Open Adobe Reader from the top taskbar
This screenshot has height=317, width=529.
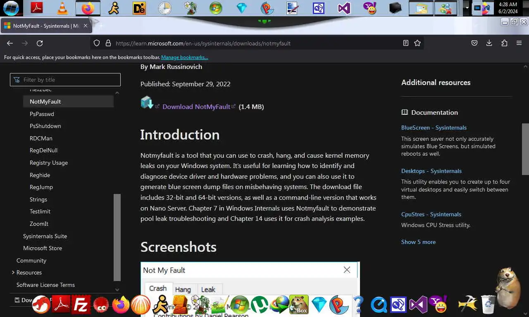click(x=37, y=7)
